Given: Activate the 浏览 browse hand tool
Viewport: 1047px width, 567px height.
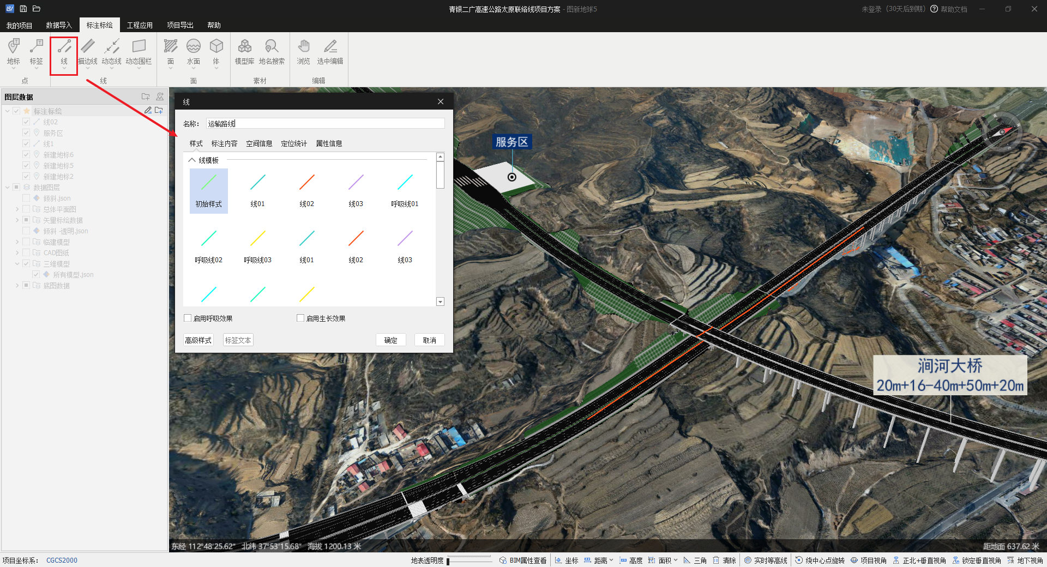Looking at the screenshot, I should pos(303,52).
